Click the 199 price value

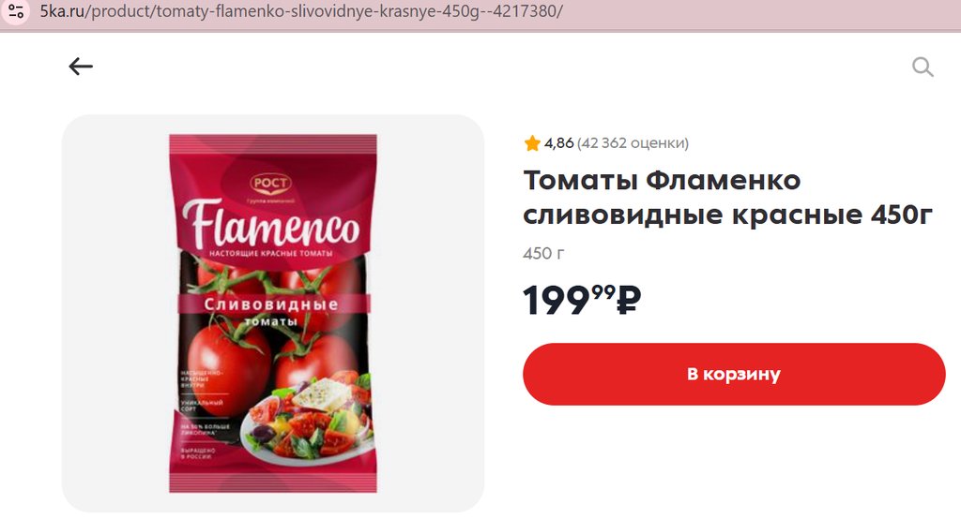pos(556,301)
